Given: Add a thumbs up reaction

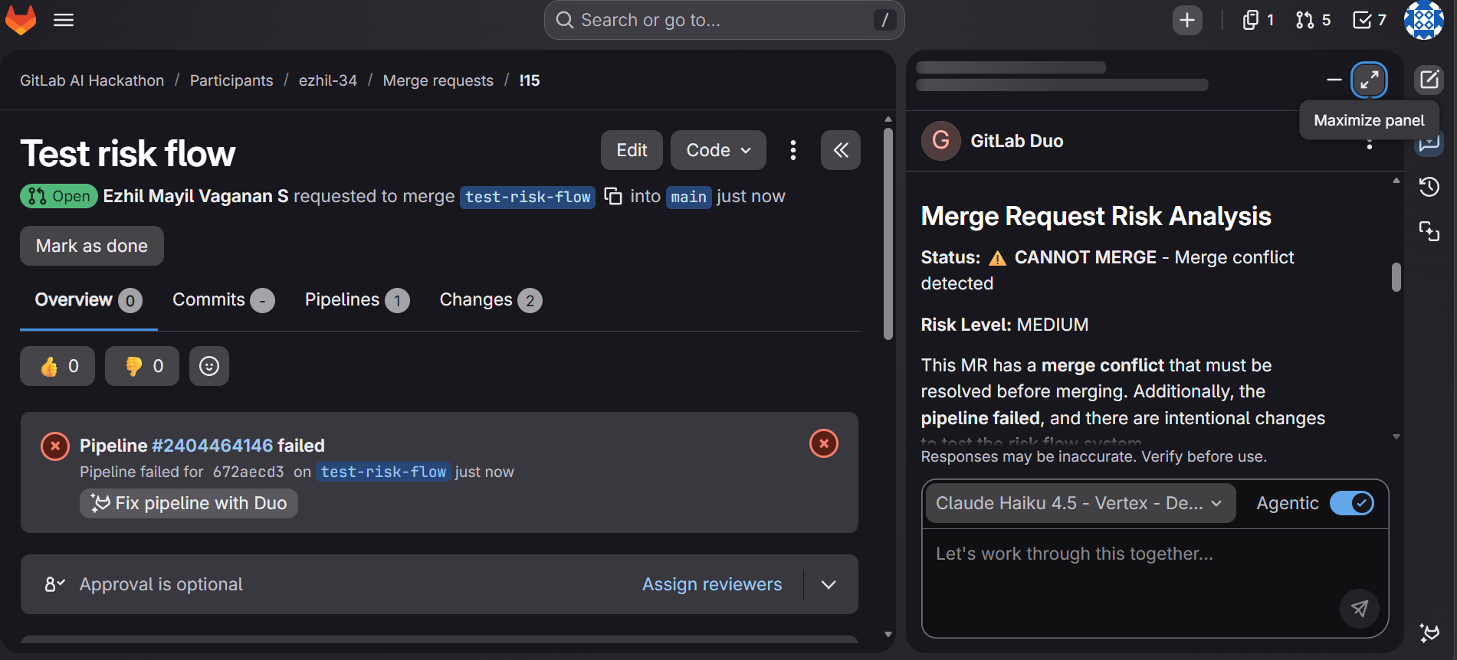Looking at the screenshot, I should tap(57, 366).
